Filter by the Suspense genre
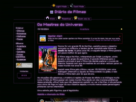The width and height of the screenshot is (136, 102). coord(21,59)
